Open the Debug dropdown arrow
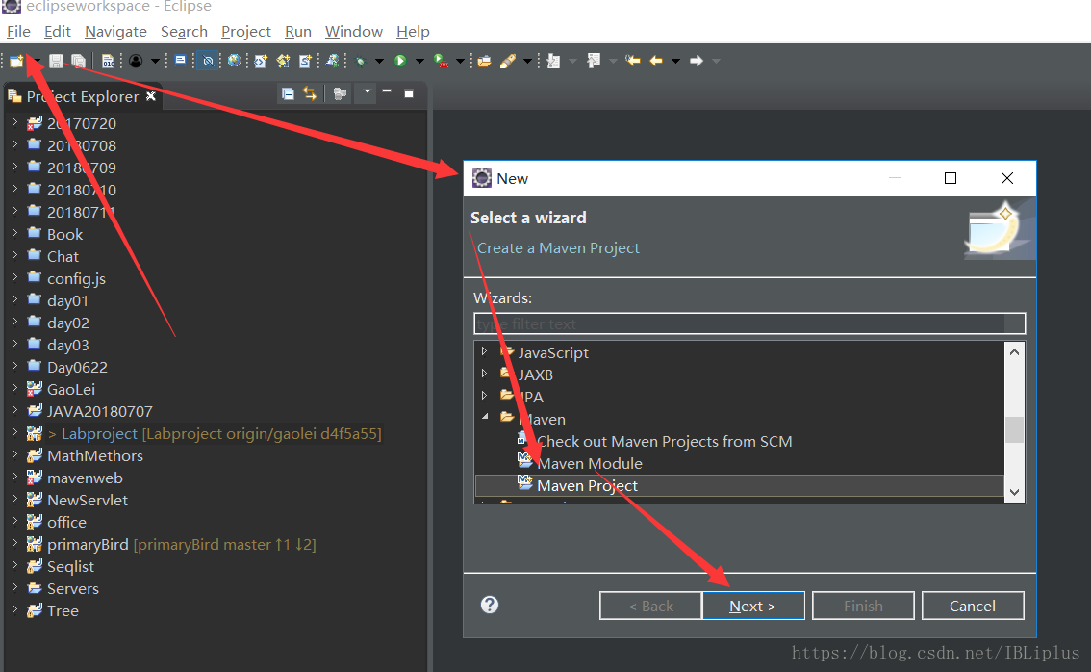 coord(379,62)
